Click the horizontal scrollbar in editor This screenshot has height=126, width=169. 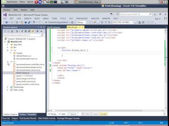pos(100,111)
